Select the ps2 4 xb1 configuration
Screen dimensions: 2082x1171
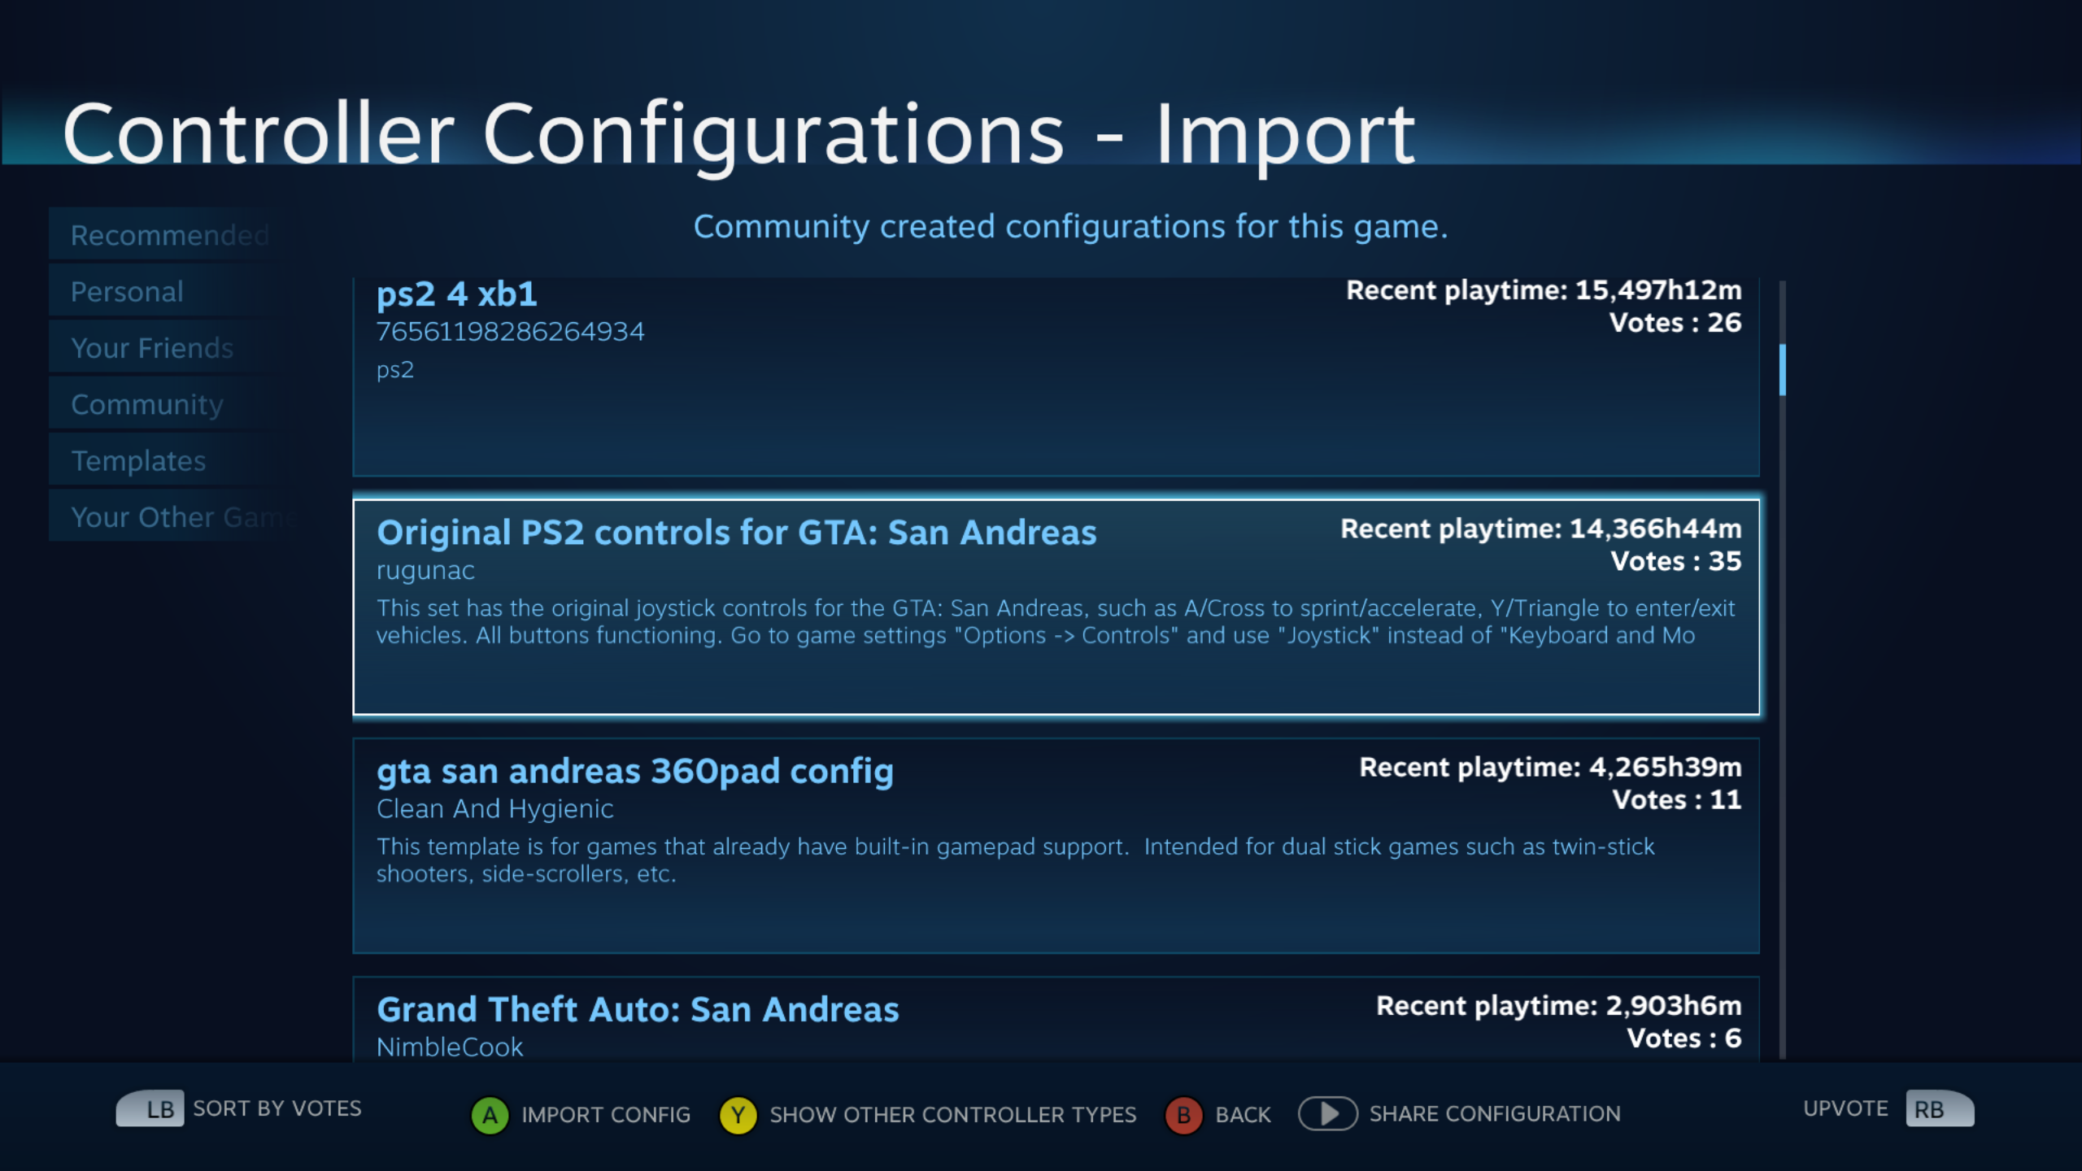click(x=1056, y=376)
